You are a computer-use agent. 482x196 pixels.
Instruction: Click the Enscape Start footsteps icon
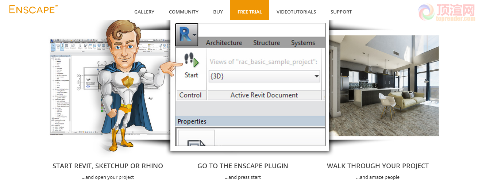[191, 60]
